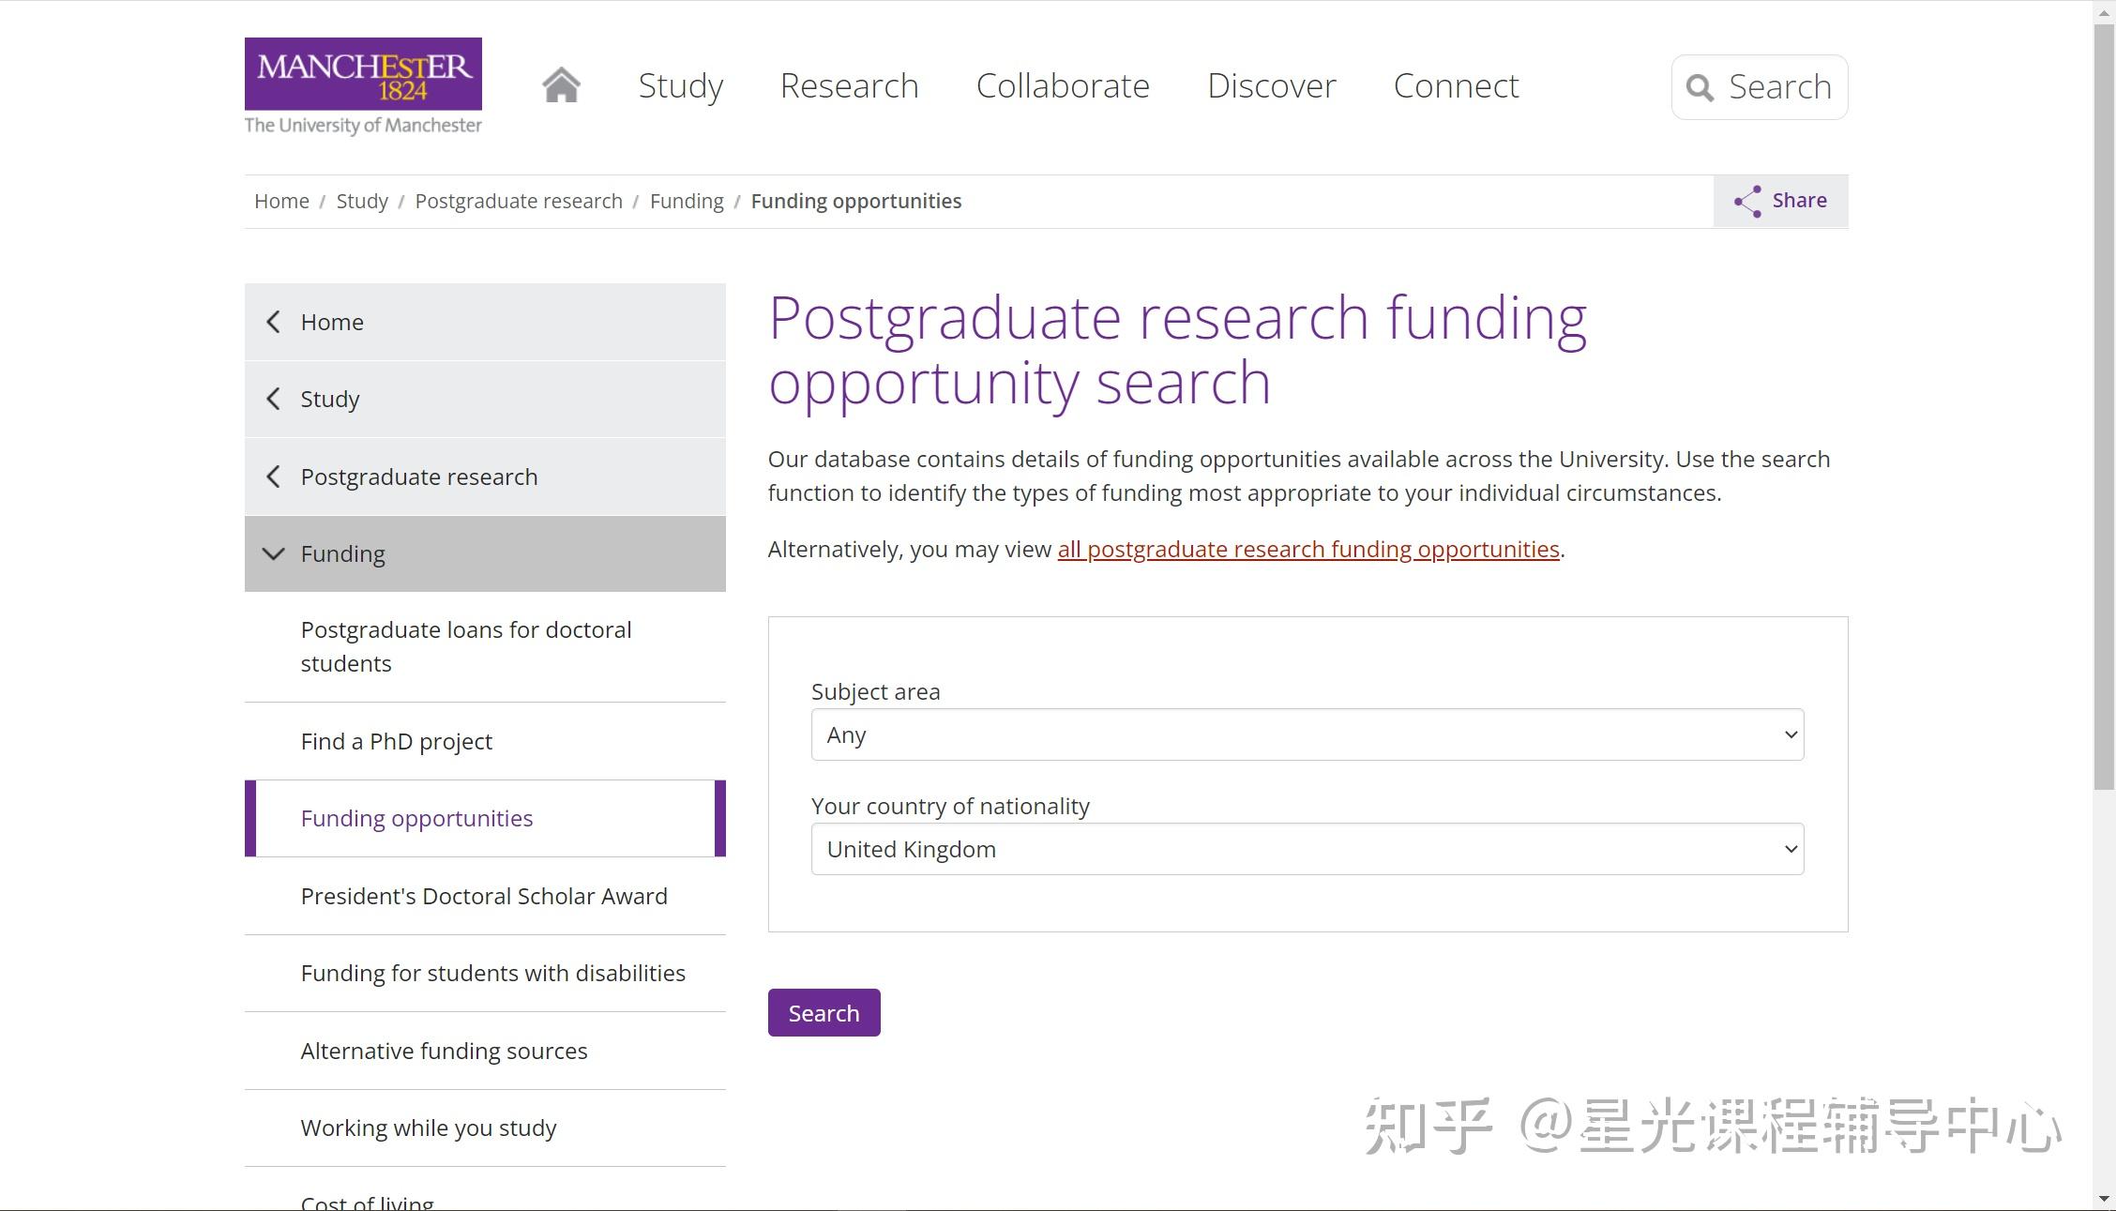Open President's Doctoral Scholar Award page
The height and width of the screenshot is (1211, 2116).
(483, 896)
